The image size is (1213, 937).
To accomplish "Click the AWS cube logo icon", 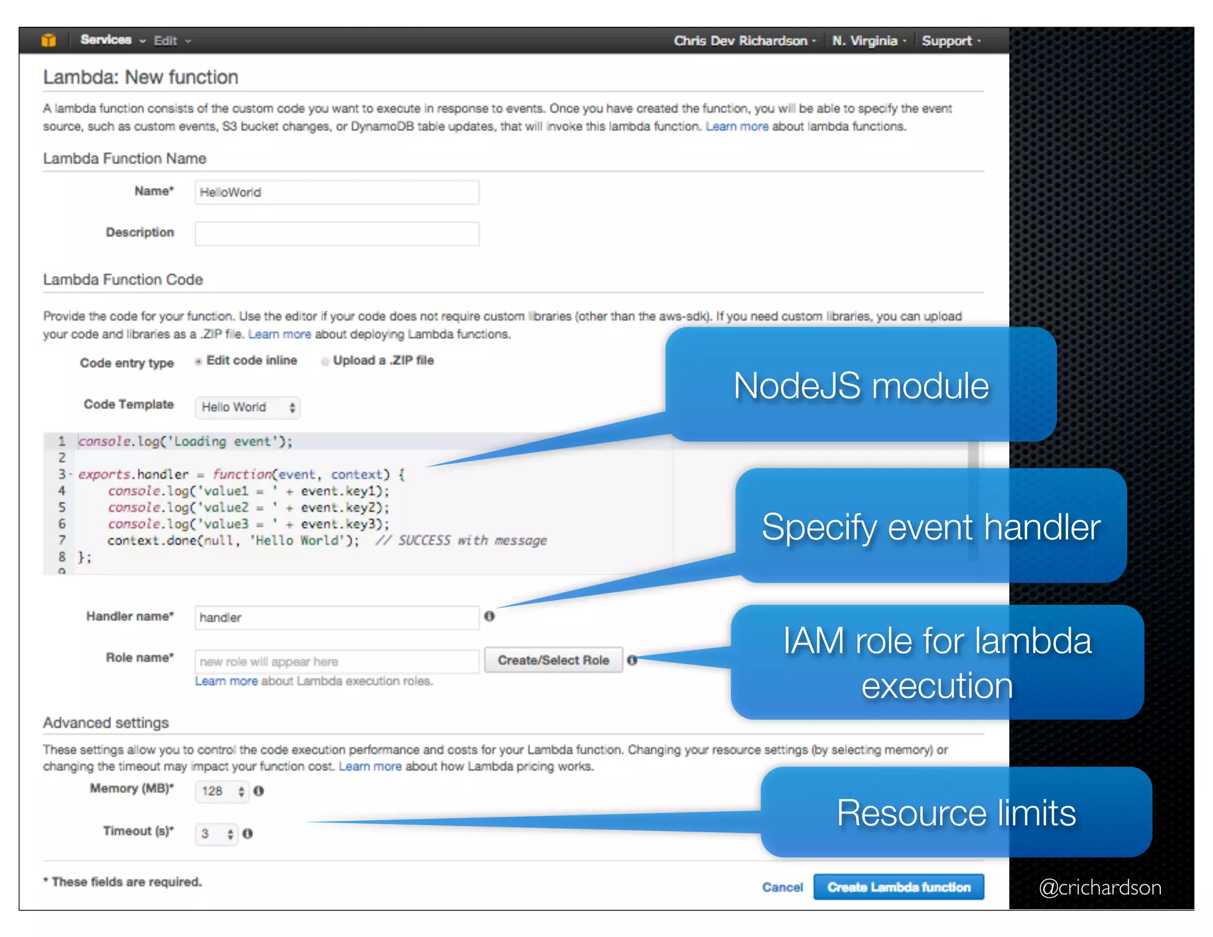I will (x=49, y=40).
